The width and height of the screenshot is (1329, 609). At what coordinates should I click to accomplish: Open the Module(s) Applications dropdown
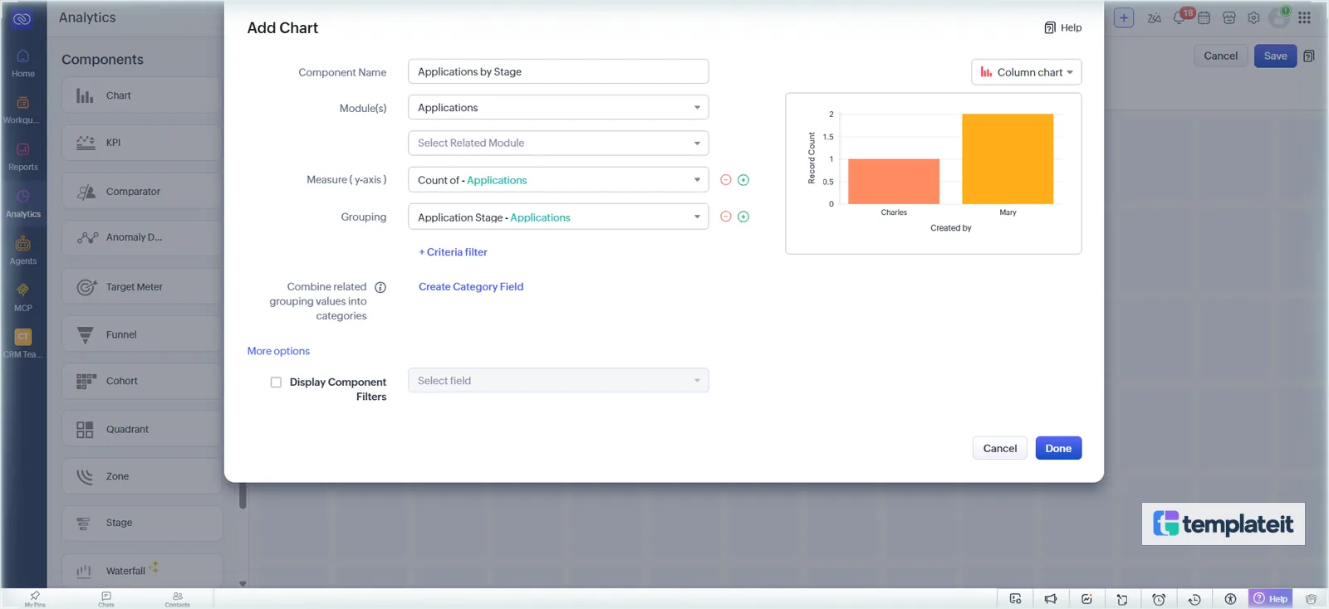[558, 108]
